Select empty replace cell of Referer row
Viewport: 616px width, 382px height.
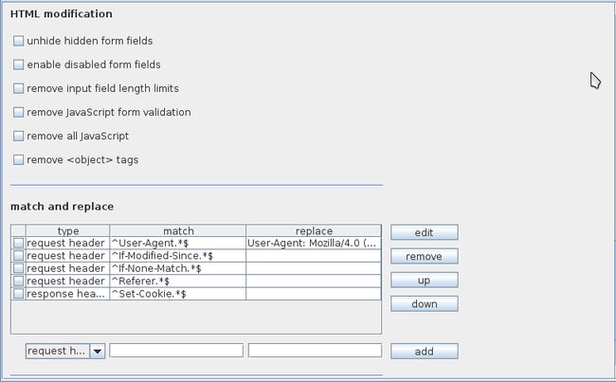click(x=314, y=281)
